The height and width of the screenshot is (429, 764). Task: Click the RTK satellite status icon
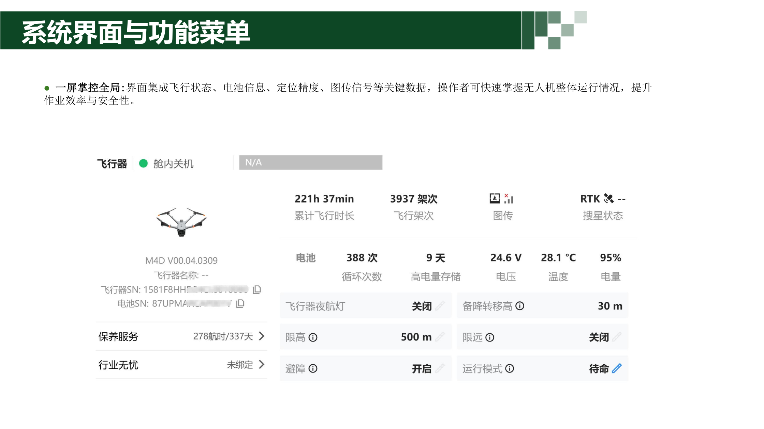(608, 198)
